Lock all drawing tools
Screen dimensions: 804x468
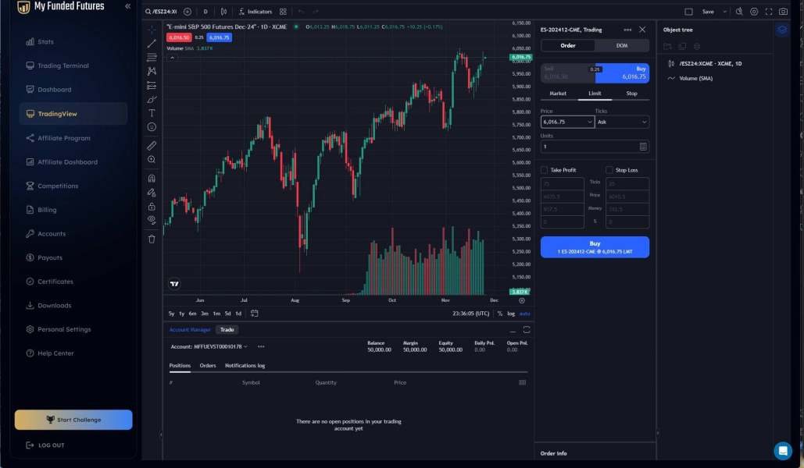(152, 207)
